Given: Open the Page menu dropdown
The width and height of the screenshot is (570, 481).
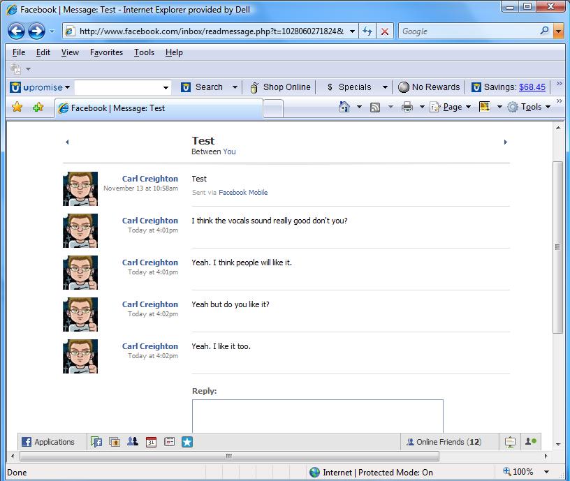Looking at the screenshot, I should click(451, 107).
